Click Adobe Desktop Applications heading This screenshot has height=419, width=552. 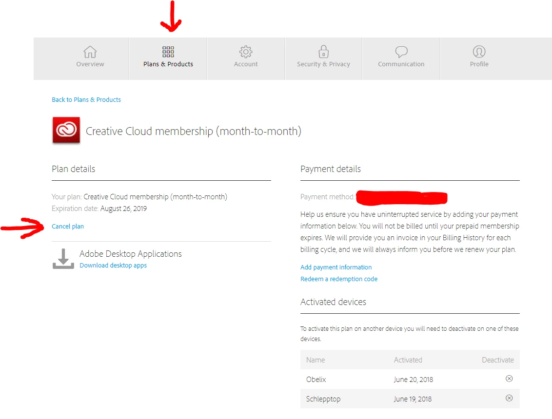click(131, 254)
